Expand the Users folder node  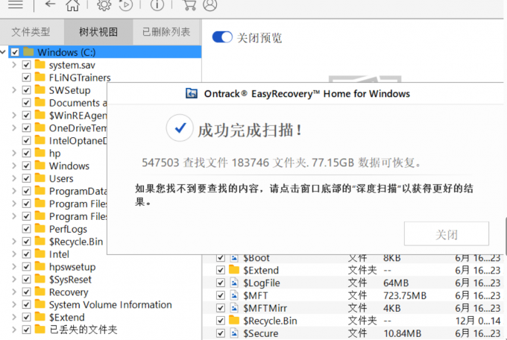pos(14,178)
